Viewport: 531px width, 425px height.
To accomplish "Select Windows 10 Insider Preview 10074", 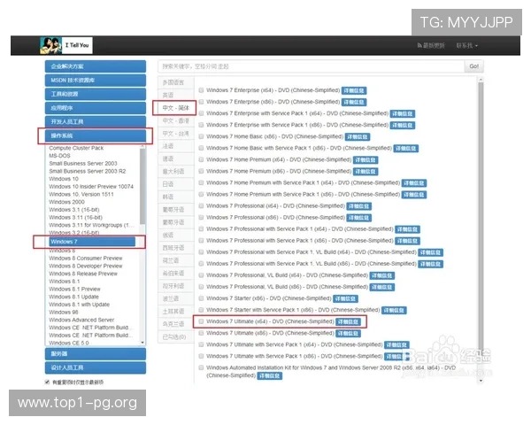I will 91,187.
